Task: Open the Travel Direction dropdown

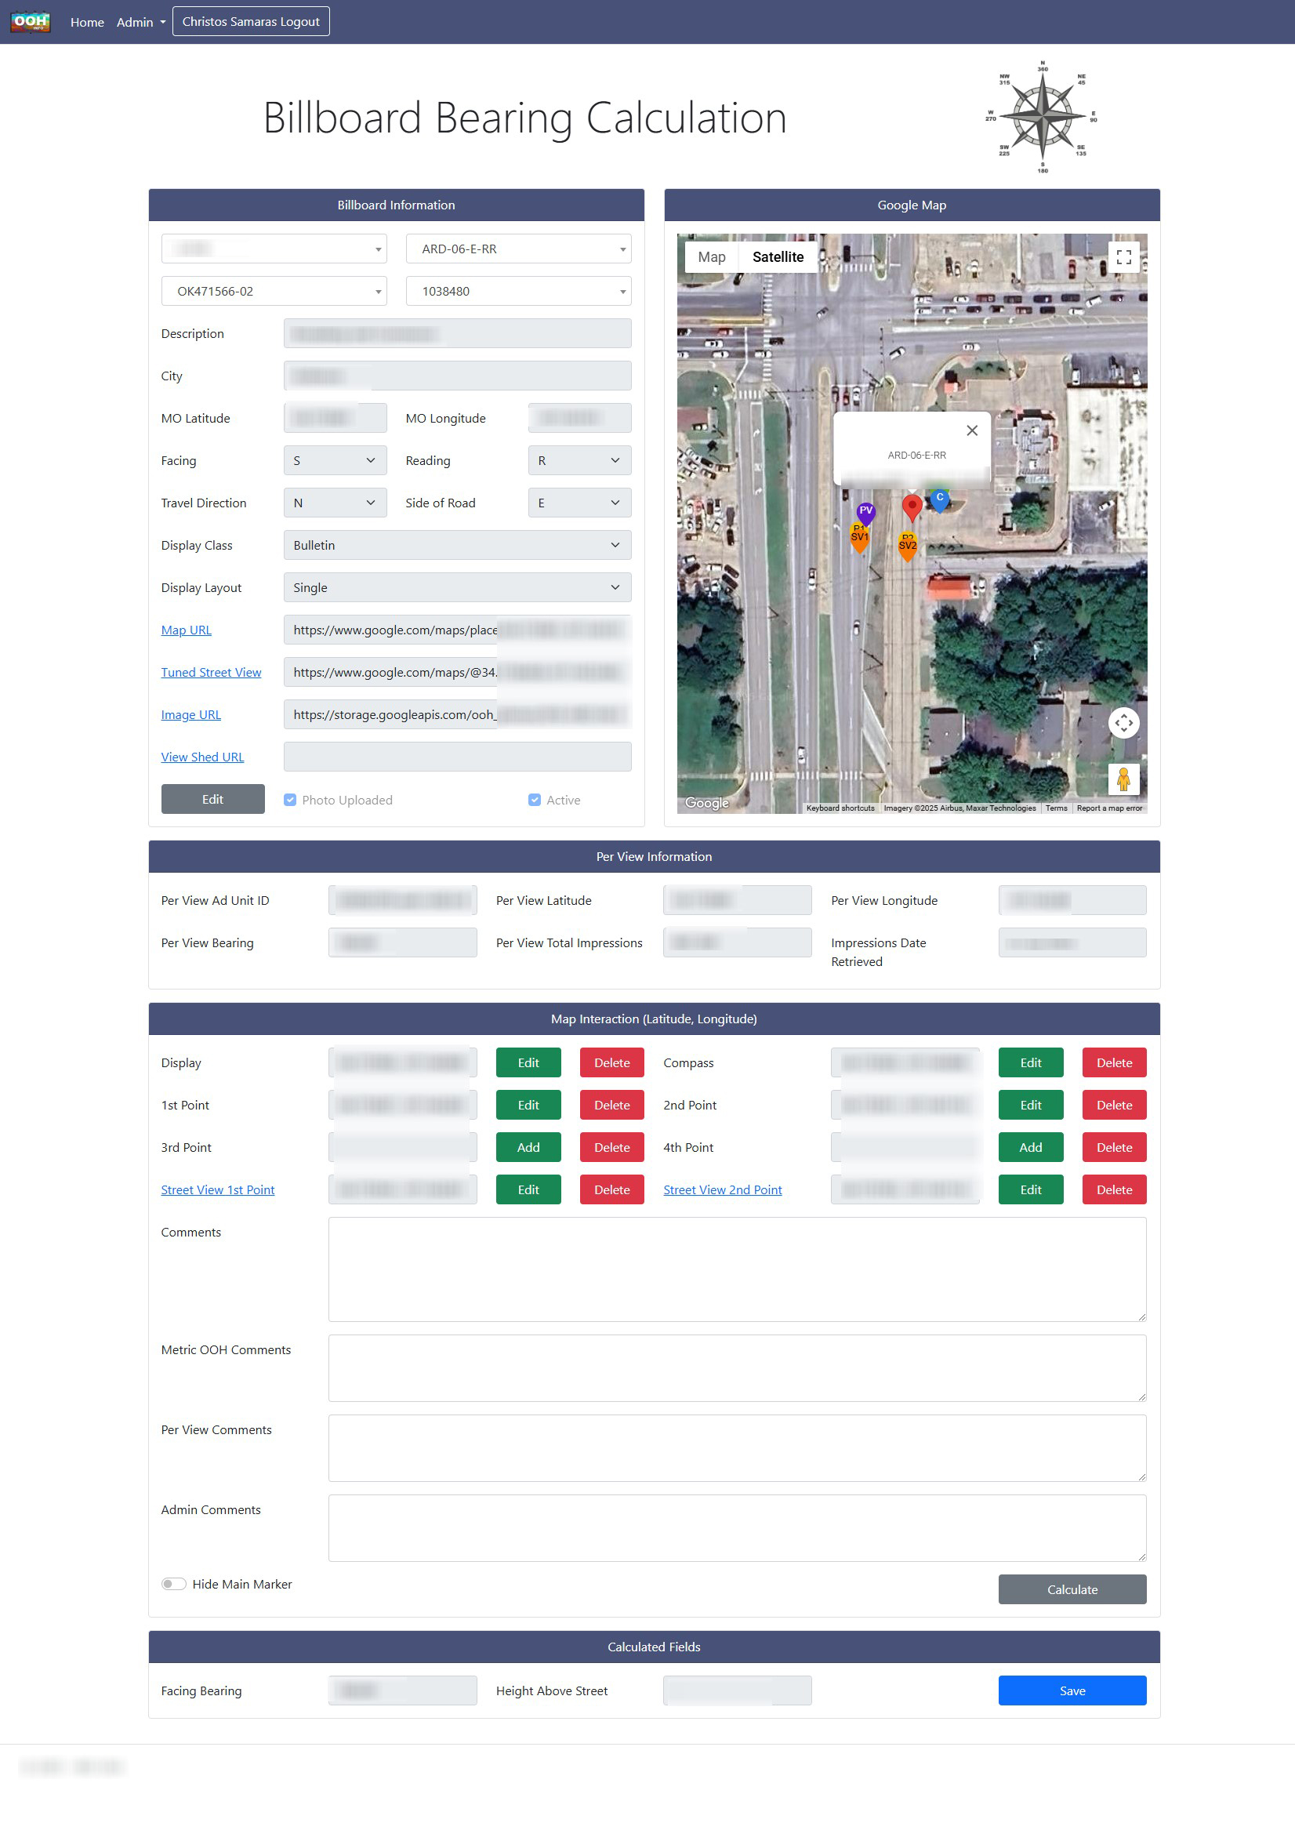Action: [x=335, y=503]
